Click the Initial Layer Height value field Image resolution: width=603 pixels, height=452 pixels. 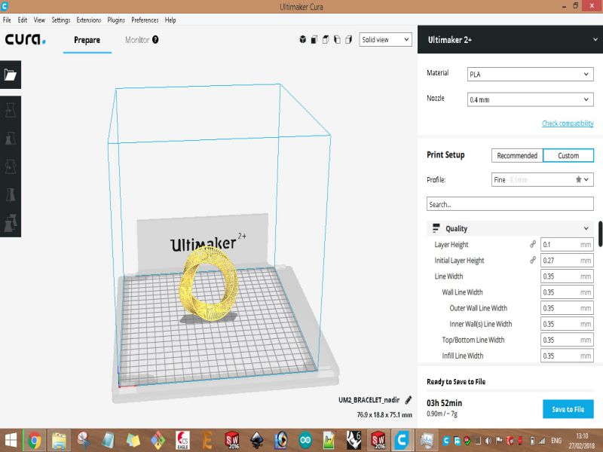pyautogui.click(x=567, y=261)
